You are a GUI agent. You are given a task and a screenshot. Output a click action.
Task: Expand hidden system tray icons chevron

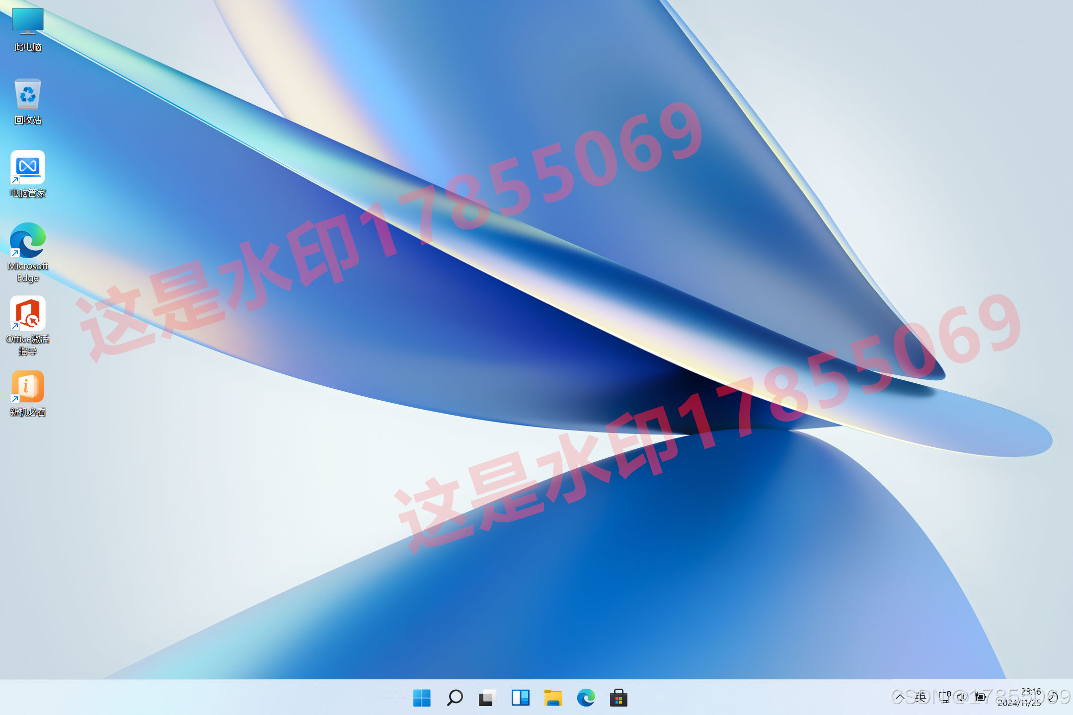tap(899, 697)
